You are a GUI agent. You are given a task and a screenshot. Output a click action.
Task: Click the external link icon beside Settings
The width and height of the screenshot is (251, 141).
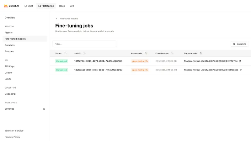click(x=44, y=109)
